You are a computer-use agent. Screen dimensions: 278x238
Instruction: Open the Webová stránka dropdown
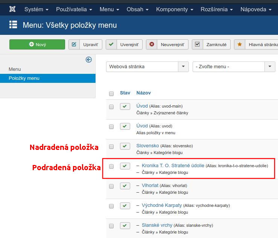147,67
